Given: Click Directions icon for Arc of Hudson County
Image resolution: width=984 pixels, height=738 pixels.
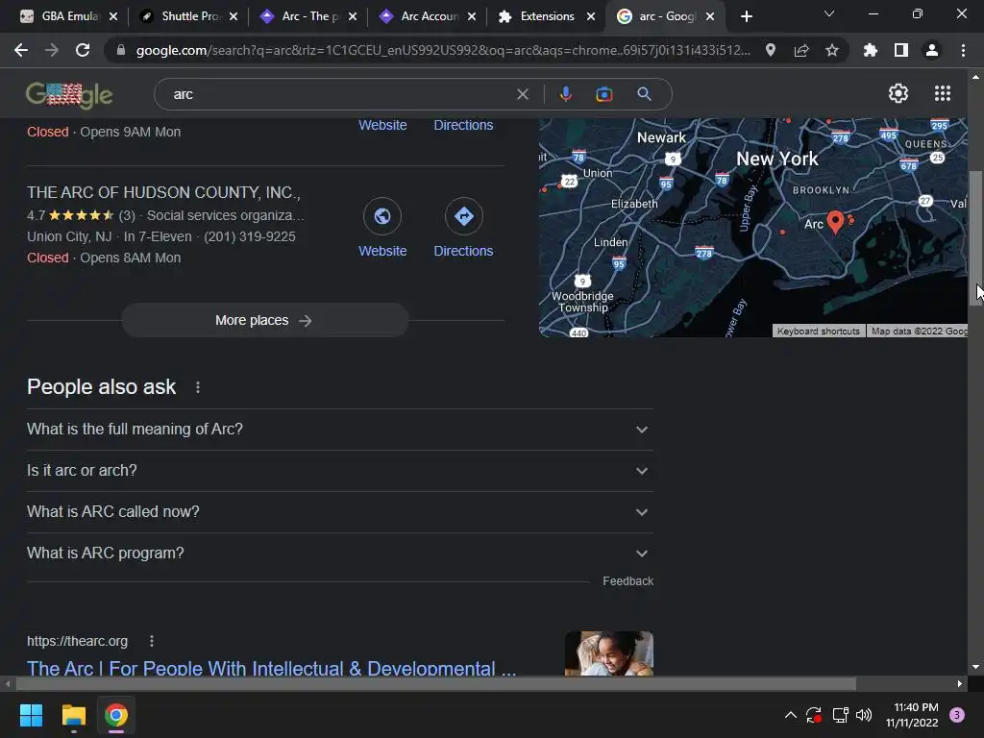Looking at the screenshot, I should point(464,216).
